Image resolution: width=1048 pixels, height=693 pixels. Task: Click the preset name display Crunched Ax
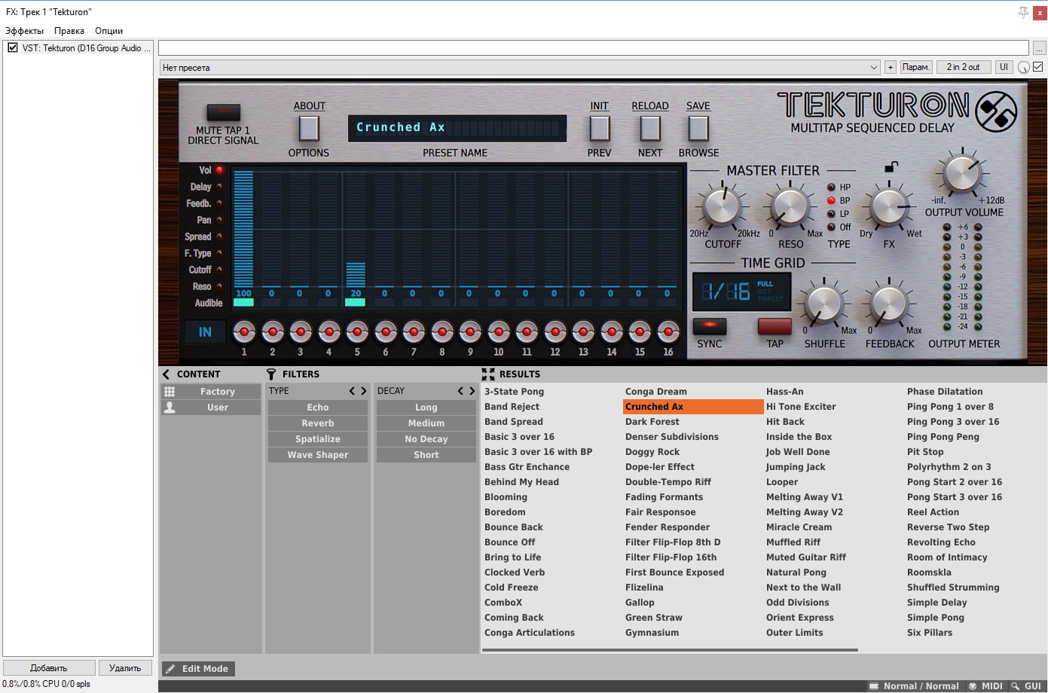tap(457, 127)
